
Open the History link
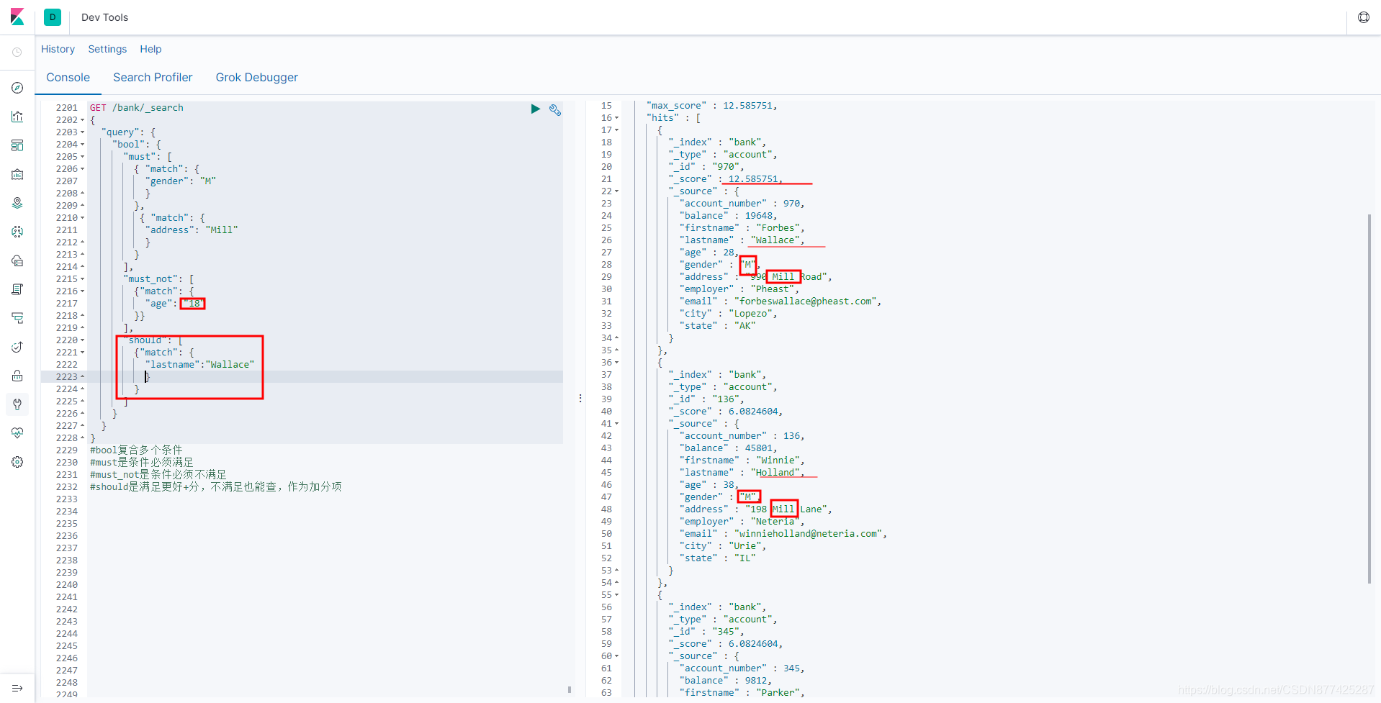click(x=58, y=49)
